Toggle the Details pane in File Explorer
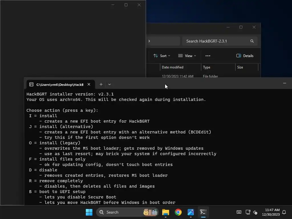 tap(245, 56)
